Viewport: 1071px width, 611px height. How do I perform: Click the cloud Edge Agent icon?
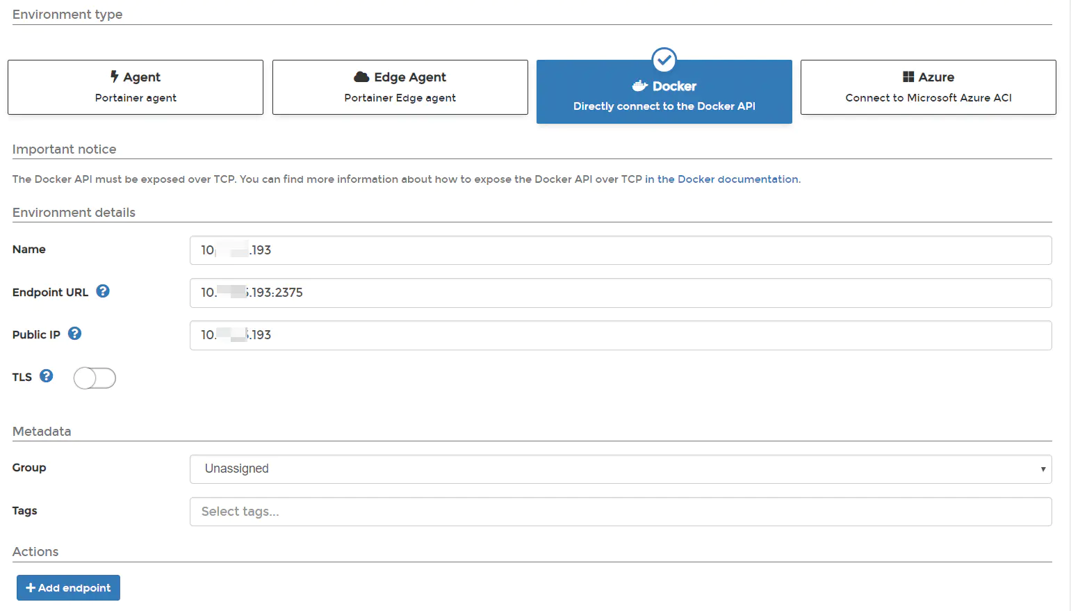coord(361,76)
